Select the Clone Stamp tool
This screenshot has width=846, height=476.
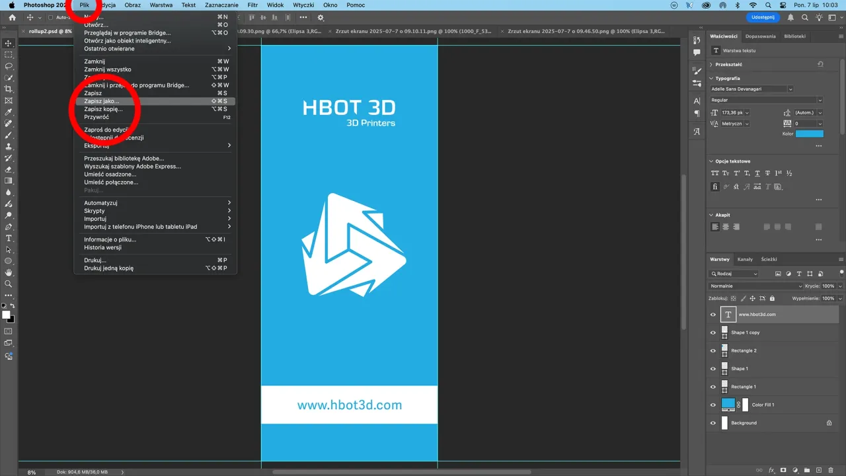[9, 147]
